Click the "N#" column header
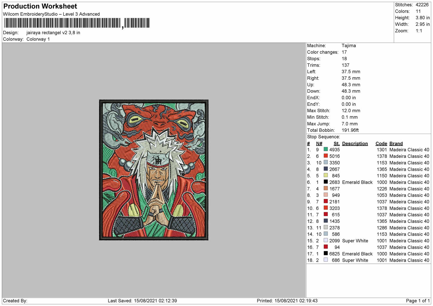This screenshot has width=433, height=306. click(x=319, y=144)
